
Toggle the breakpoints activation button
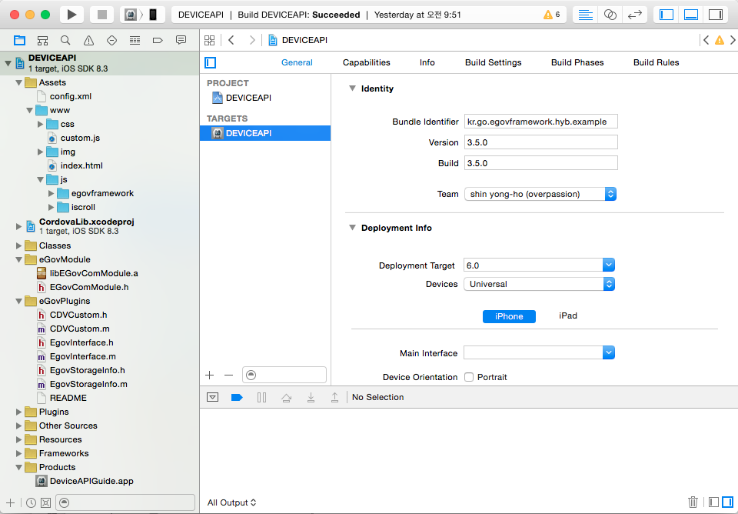tap(237, 397)
